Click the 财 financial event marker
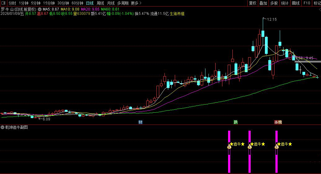 tap(140, 122)
